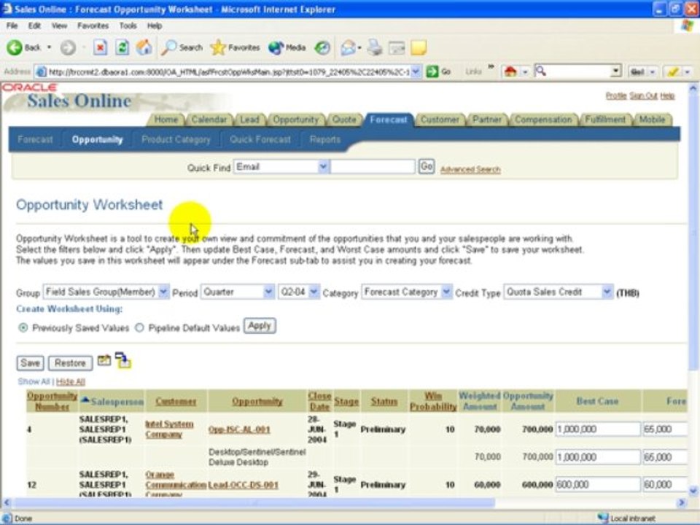
Task: Stop page loading with red X icon
Action: (100, 47)
